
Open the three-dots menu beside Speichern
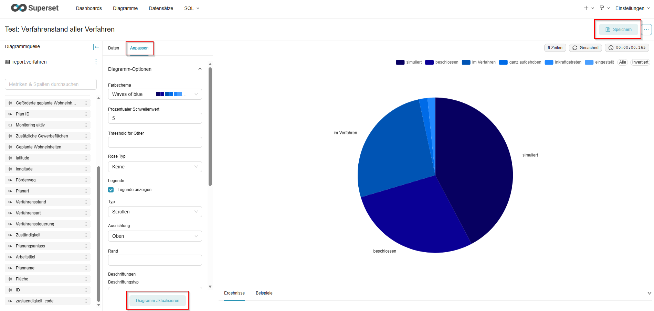(x=646, y=30)
